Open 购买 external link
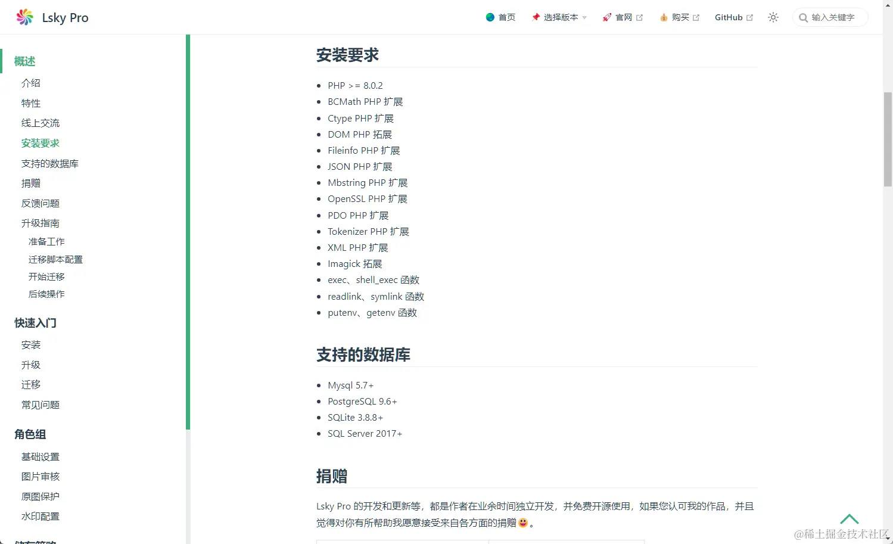The image size is (893, 544). [x=680, y=17]
